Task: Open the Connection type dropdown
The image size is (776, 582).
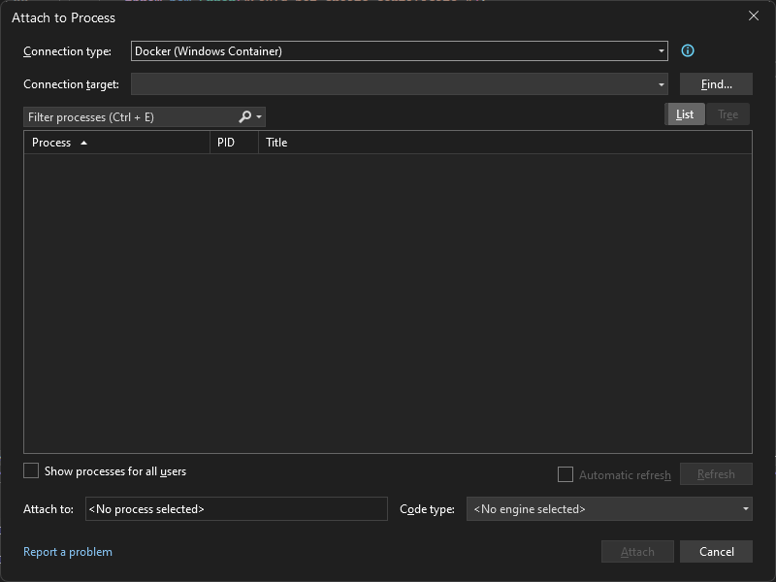Action: [x=661, y=50]
